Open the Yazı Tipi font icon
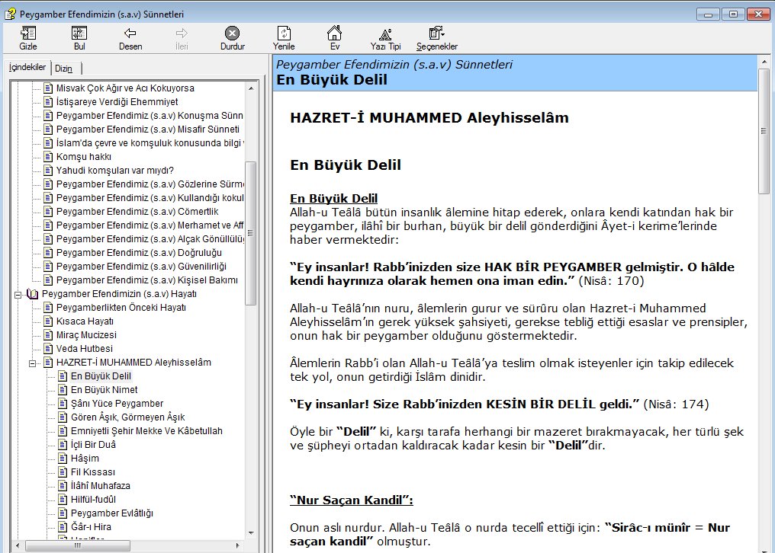Screen dimensions: 775x553 pyautogui.click(x=385, y=37)
